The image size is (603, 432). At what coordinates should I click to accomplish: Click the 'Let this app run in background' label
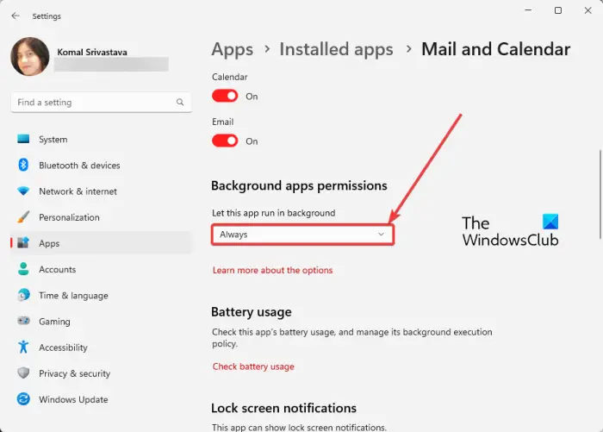[273, 212]
